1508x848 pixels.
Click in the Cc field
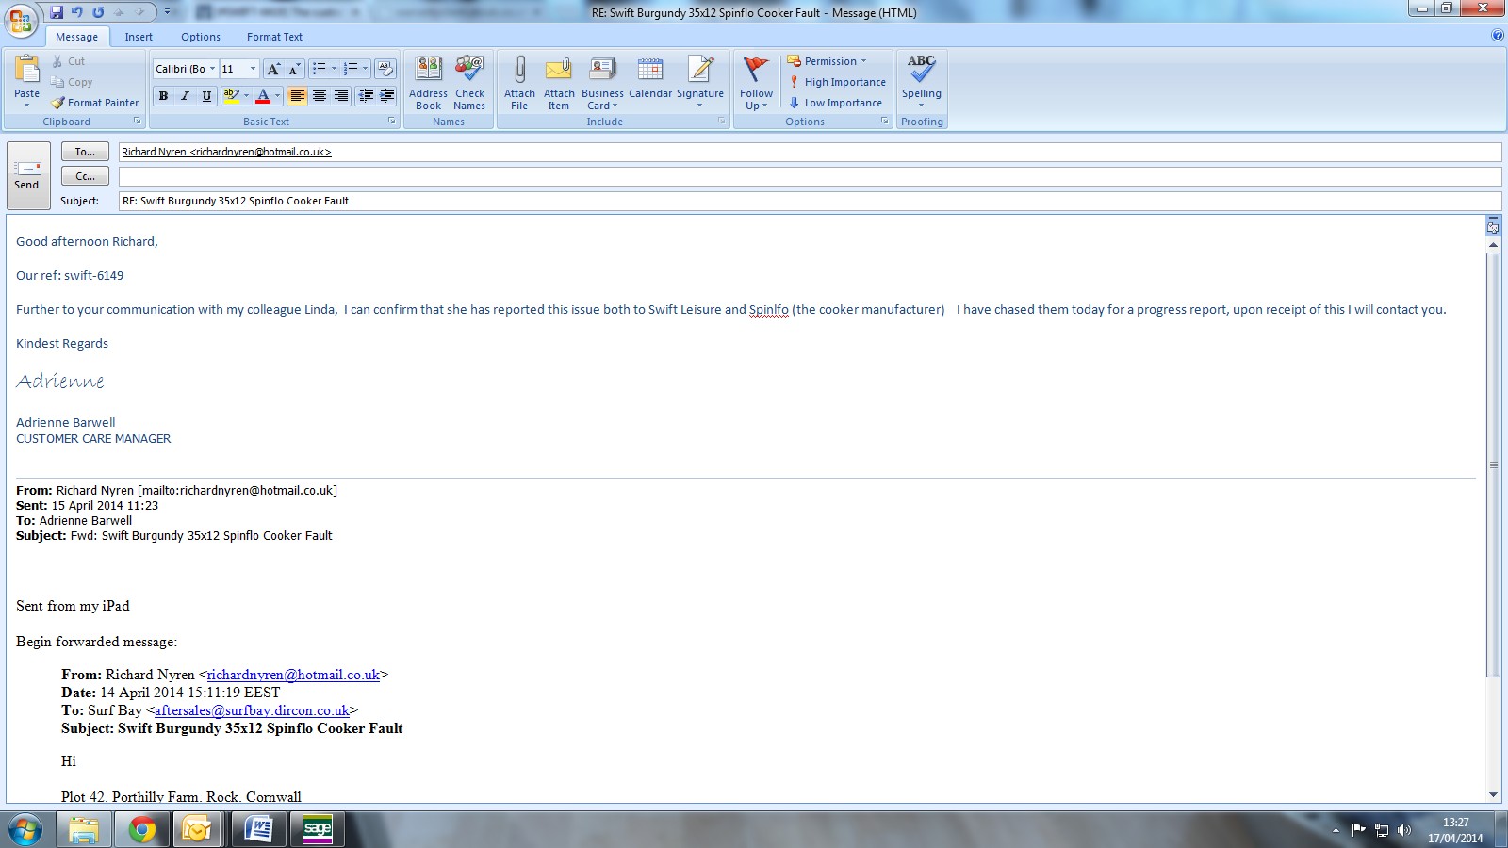[810, 176]
